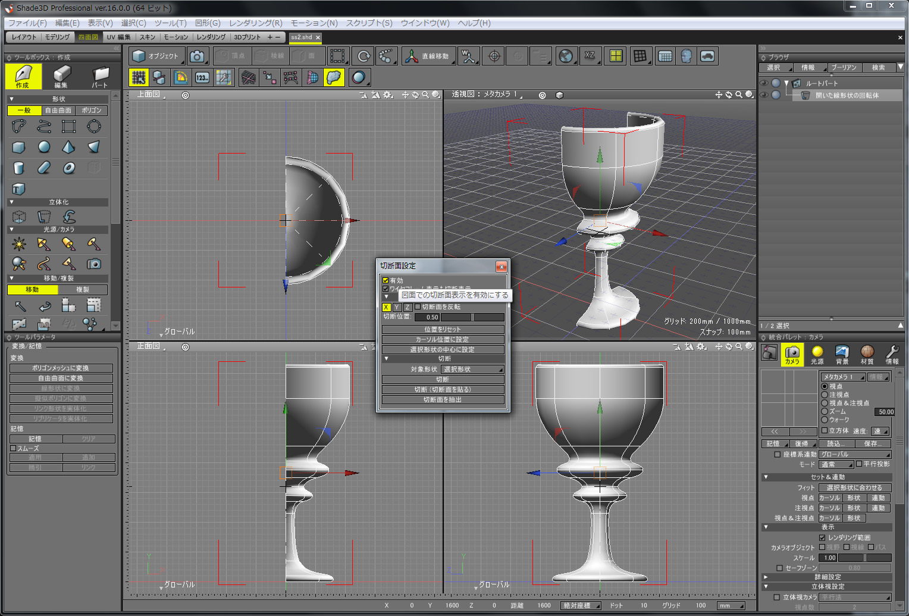The height and width of the screenshot is (616, 909).
Task: Open the 光源 (light) palette tab
Action: tap(817, 354)
